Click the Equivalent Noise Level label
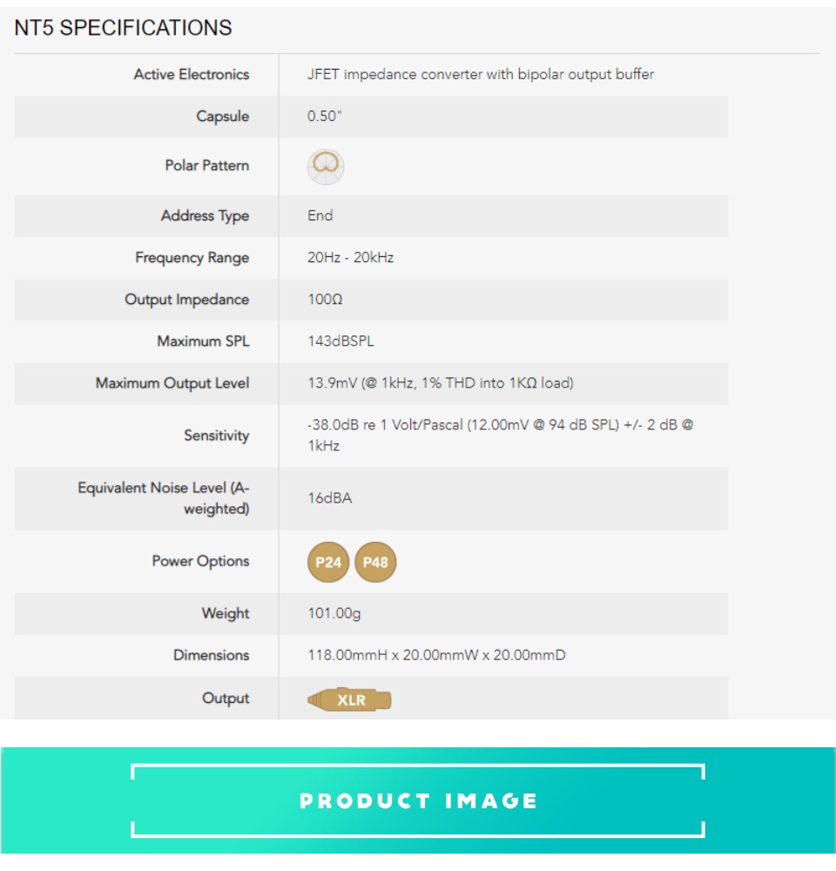Viewport: 836px width, 871px height. point(164,498)
